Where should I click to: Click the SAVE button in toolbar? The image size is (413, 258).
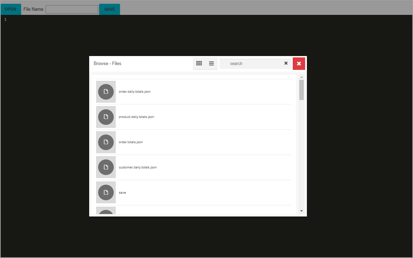110,9
